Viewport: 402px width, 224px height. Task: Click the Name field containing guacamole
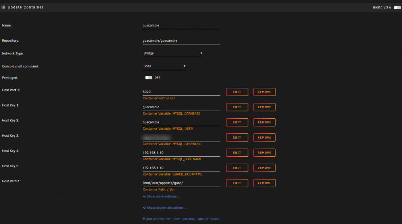click(x=181, y=26)
